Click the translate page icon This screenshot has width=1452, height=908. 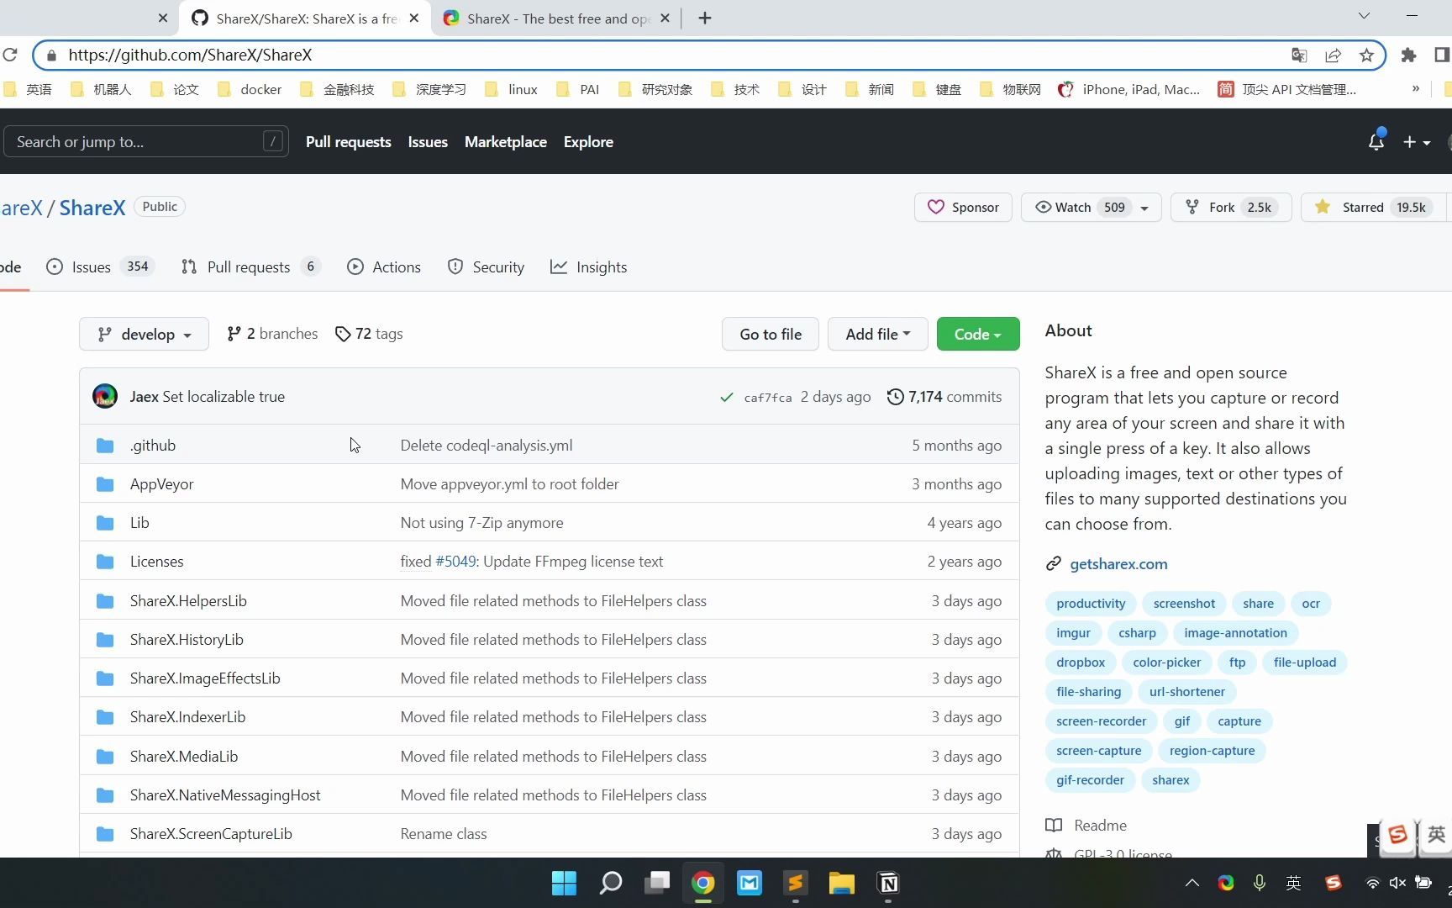(1299, 55)
